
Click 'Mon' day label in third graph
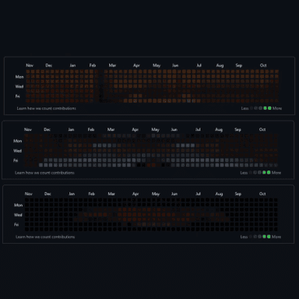pos(18,205)
